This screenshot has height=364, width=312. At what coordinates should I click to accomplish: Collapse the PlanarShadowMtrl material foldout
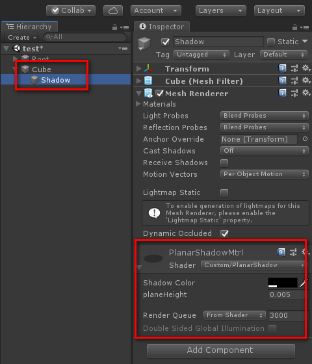(139, 267)
